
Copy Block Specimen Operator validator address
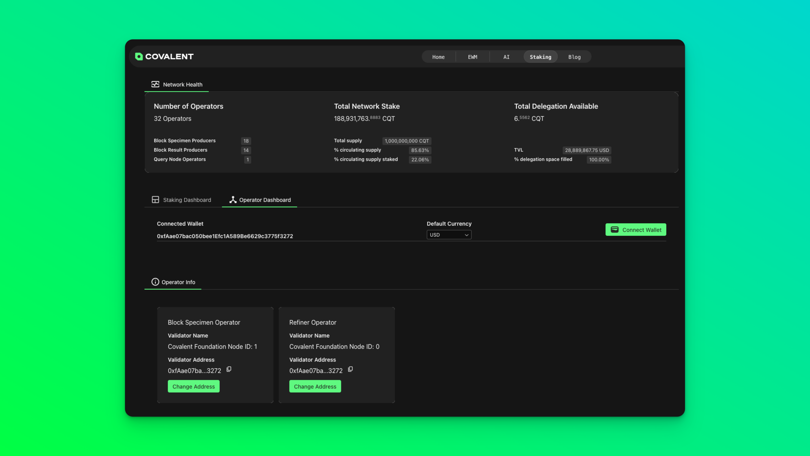pos(229,369)
